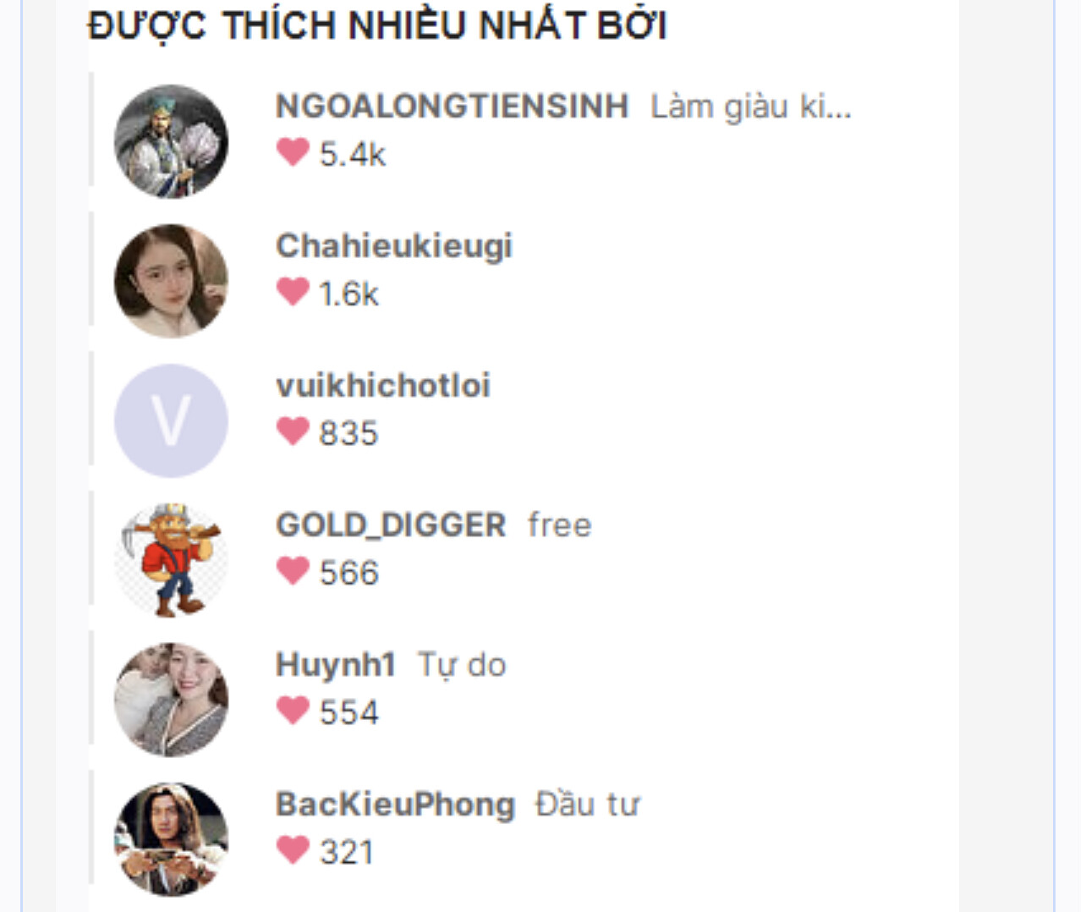Open the Chahieukieugi username link
This screenshot has width=1086, height=912.
(394, 247)
